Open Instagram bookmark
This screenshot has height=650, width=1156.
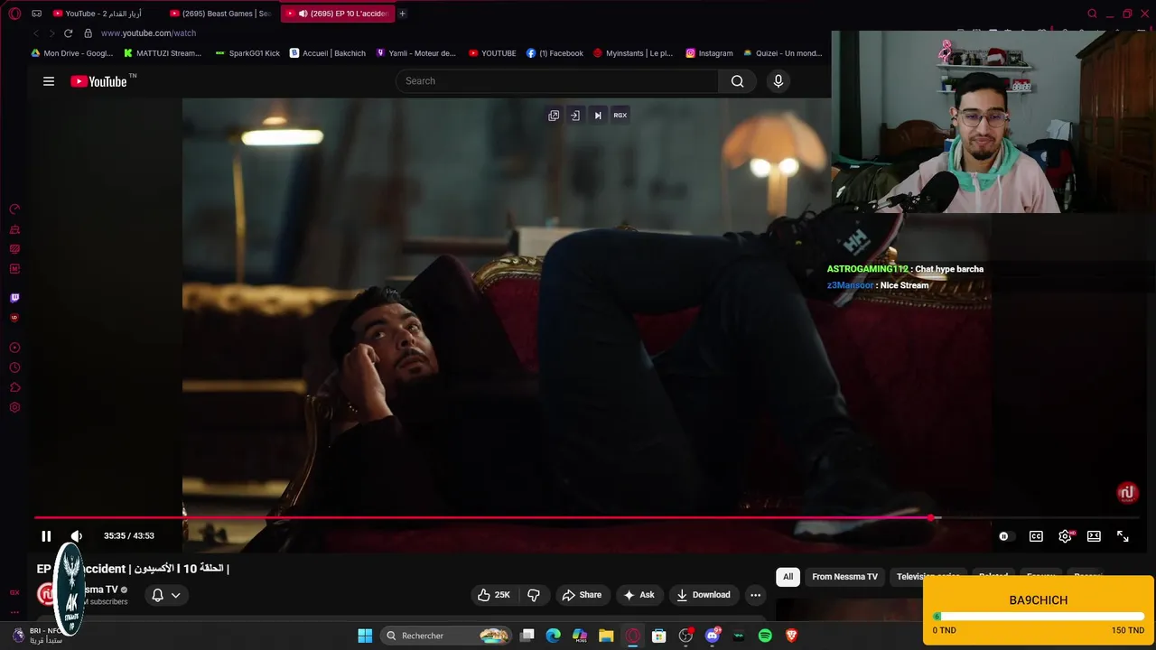(709, 53)
